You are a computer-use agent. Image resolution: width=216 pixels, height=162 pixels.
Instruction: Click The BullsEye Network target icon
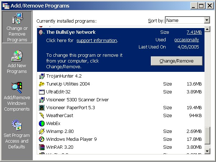(x=42, y=32)
